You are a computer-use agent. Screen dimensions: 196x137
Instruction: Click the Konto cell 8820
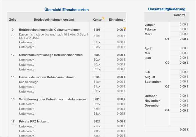pos(97,99)
